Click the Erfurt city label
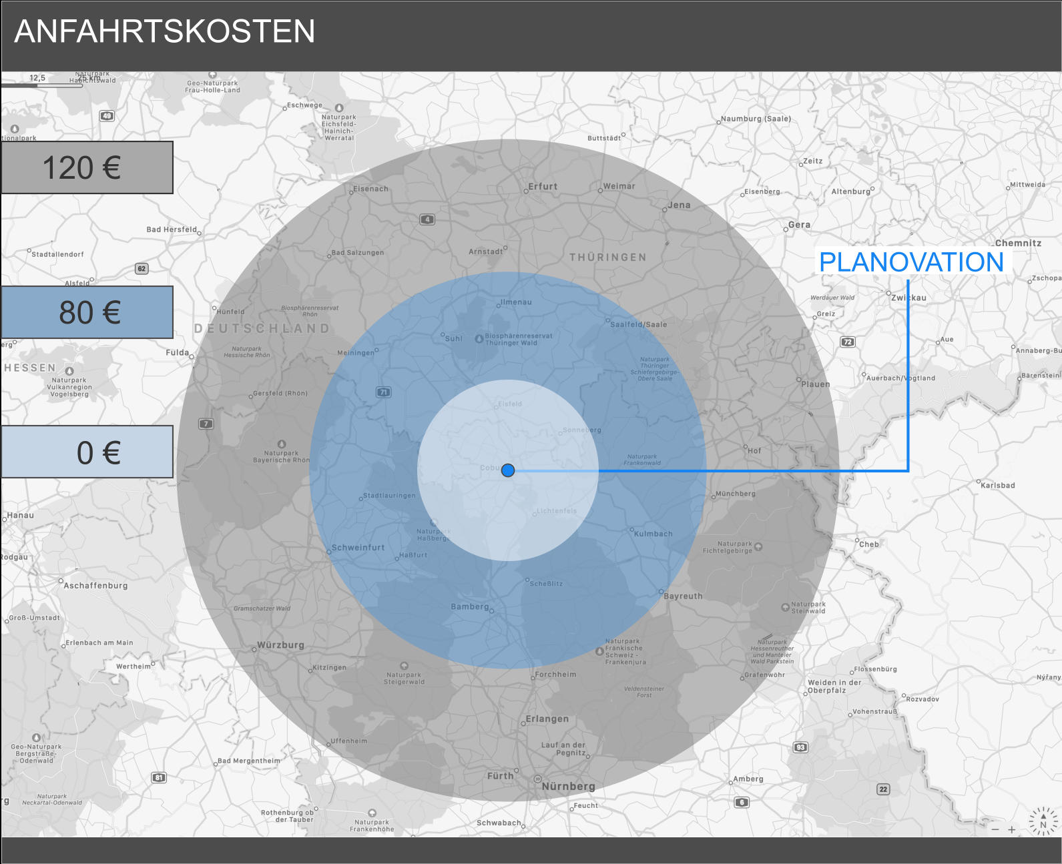Image resolution: width=1062 pixels, height=864 pixels. (x=543, y=187)
